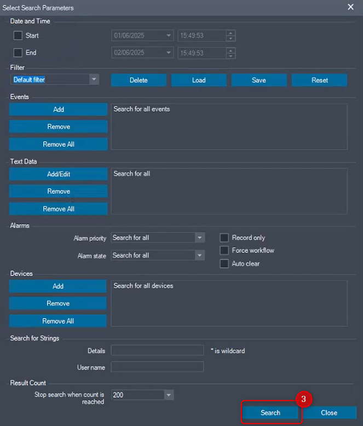This screenshot has height=426, width=363.
Task: Open the Default filter dropdown
Action: tap(94, 79)
